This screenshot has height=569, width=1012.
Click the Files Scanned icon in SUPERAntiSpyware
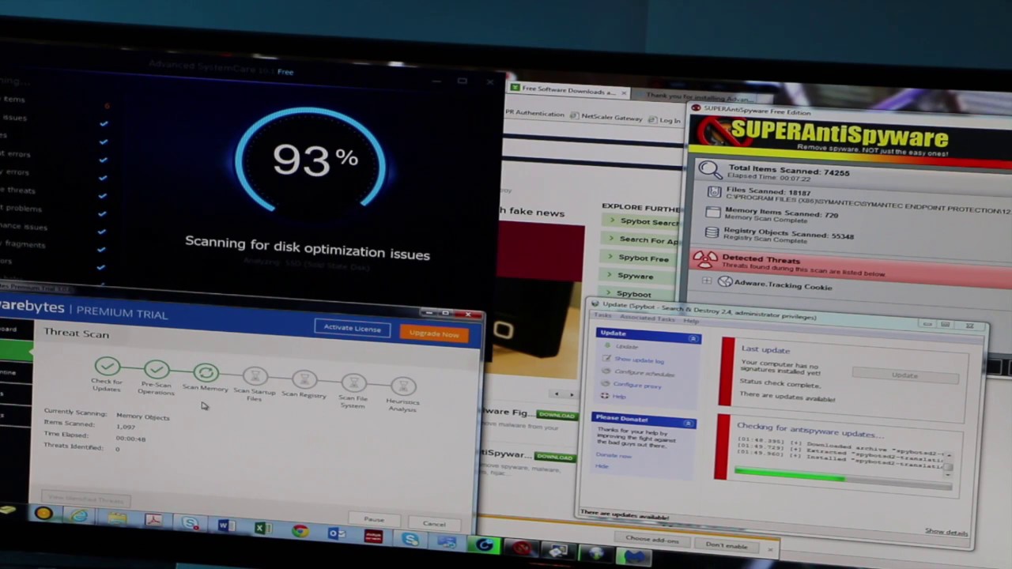pyautogui.click(x=714, y=191)
